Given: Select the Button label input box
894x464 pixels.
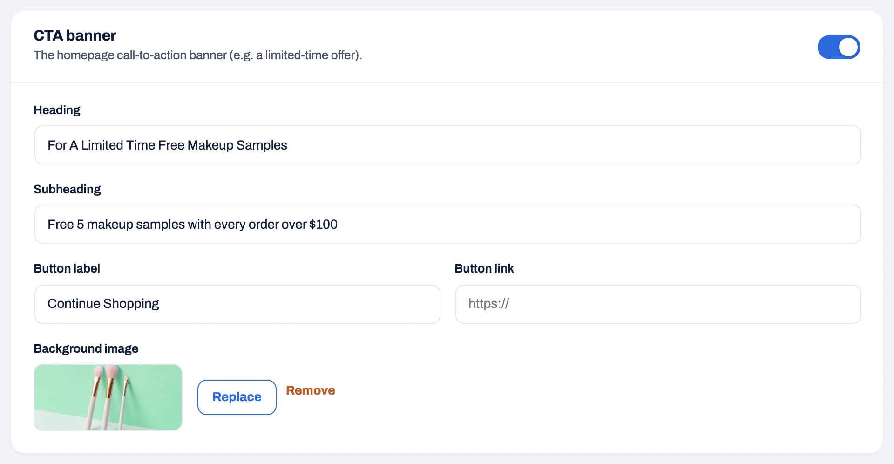Looking at the screenshot, I should (x=237, y=304).
